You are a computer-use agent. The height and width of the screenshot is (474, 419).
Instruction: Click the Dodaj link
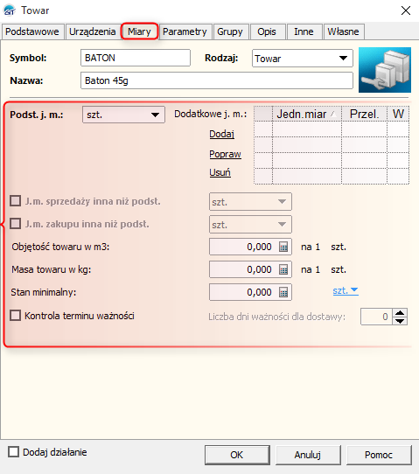coord(222,134)
